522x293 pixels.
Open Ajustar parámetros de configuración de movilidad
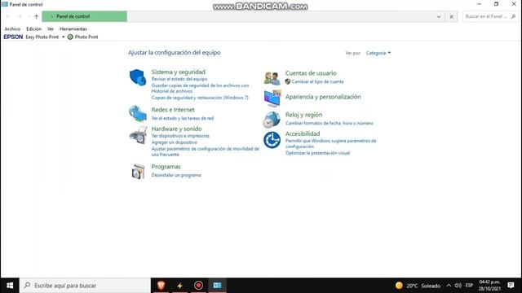(x=205, y=151)
